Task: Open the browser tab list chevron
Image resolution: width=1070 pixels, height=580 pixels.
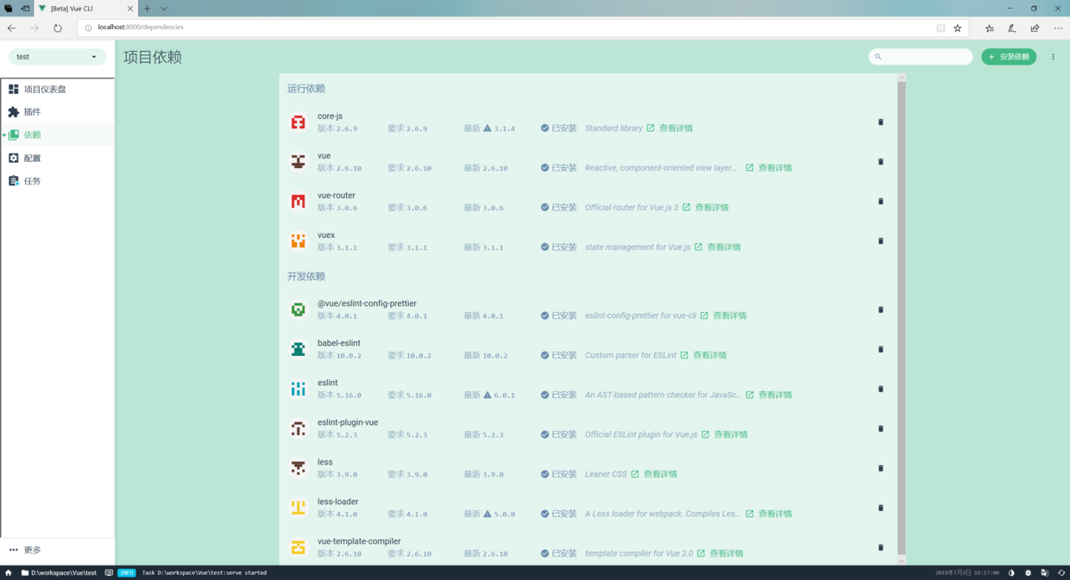Action: (164, 9)
